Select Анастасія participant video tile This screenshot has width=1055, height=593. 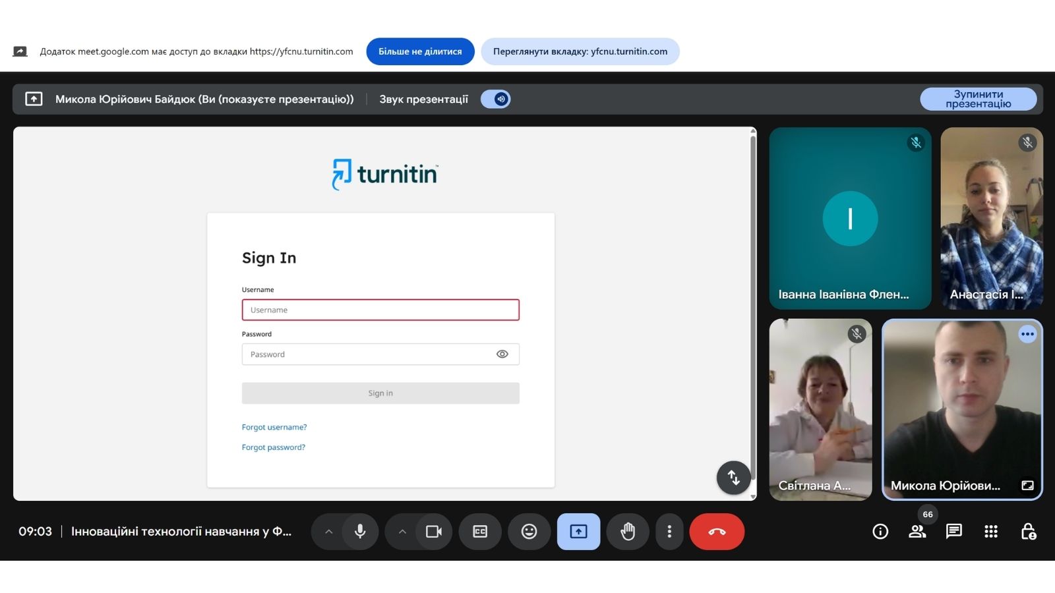[x=992, y=218]
